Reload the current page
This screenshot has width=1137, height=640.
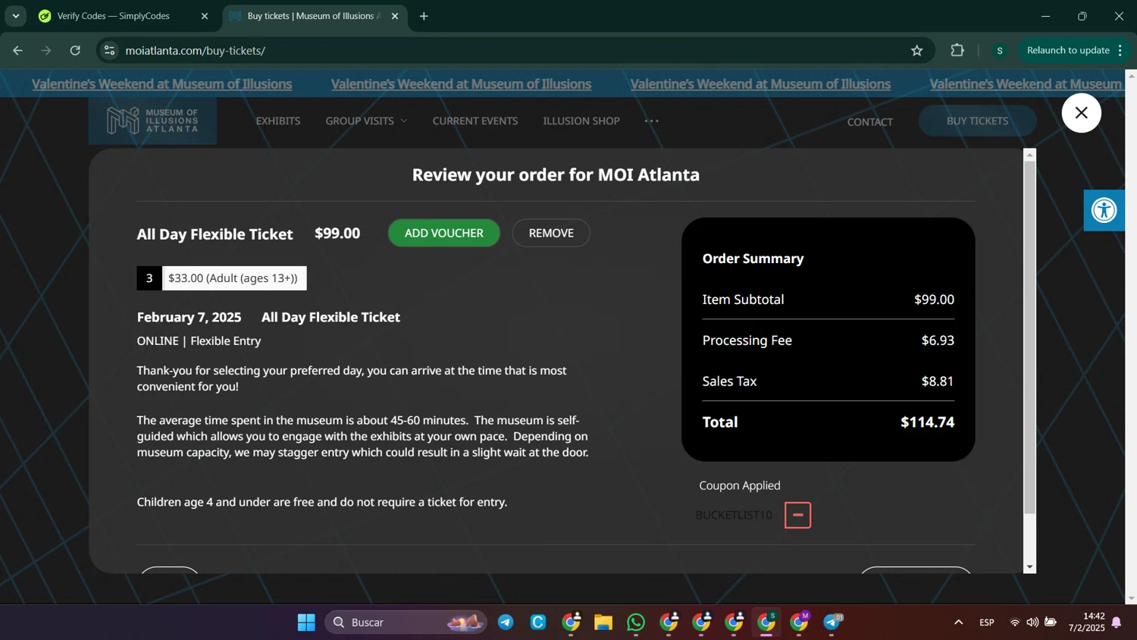(x=75, y=51)
